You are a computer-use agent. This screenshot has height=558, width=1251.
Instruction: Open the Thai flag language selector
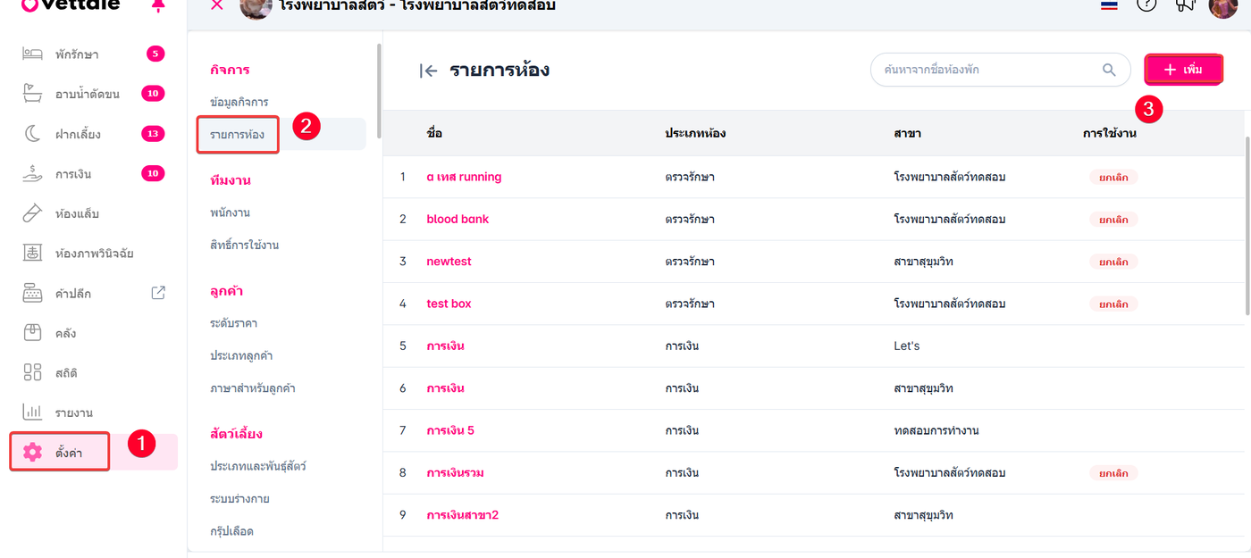pos(1109,4)
